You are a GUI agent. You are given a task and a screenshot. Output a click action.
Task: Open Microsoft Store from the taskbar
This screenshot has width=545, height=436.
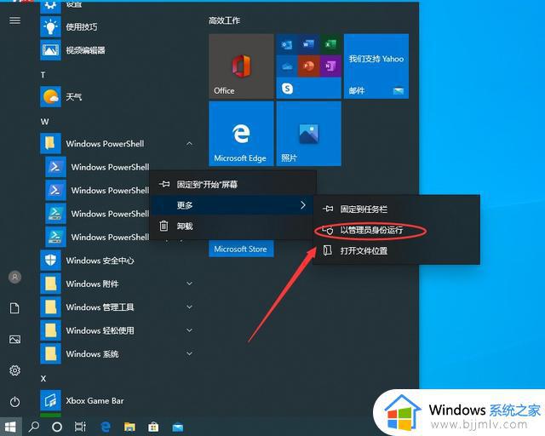153,427
